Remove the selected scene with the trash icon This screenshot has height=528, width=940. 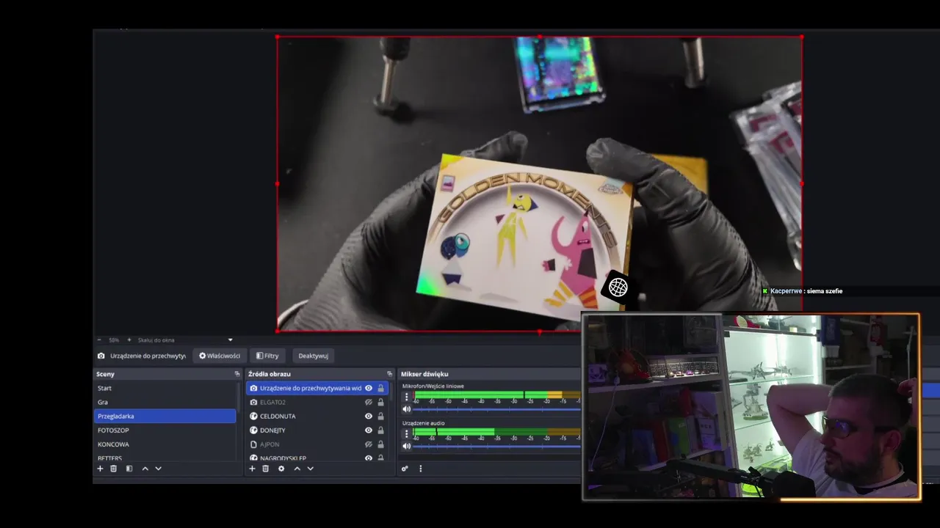pos(113,469)
